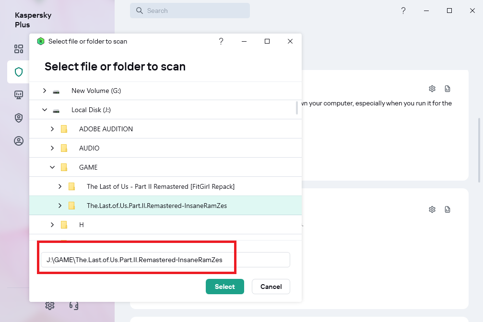Click the search magnifier icon
This screenshot has width=483, height=322.
point(140,11)
